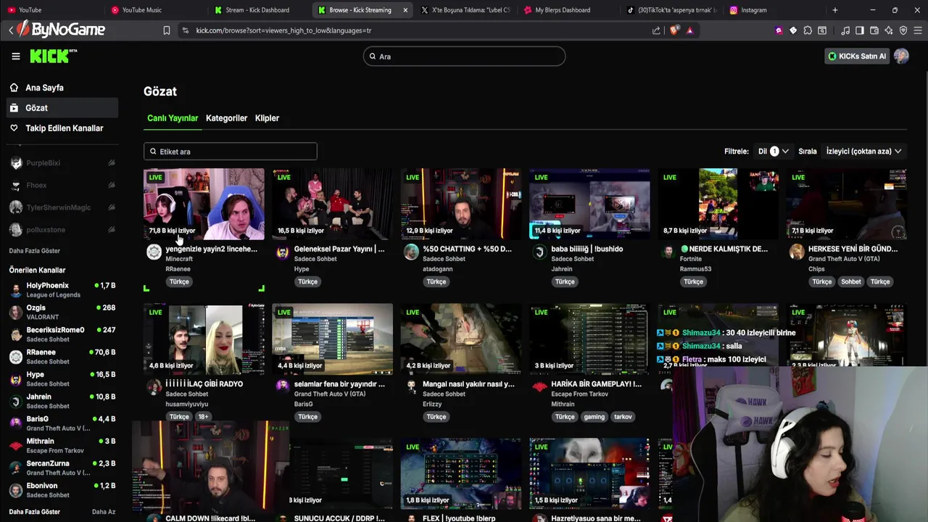
Task: Switch to the YouTube browser tab
Action: pos(52,10)
